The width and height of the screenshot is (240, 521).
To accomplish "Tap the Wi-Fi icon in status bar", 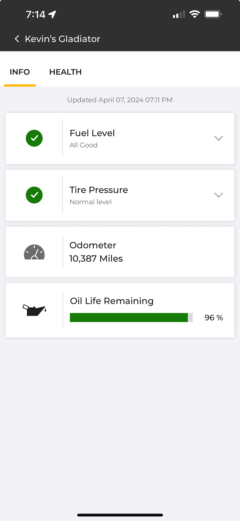I will pos(195,14).
